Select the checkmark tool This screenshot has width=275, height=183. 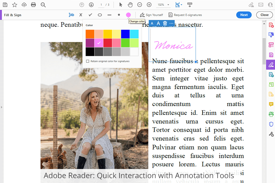coord(90,15)
